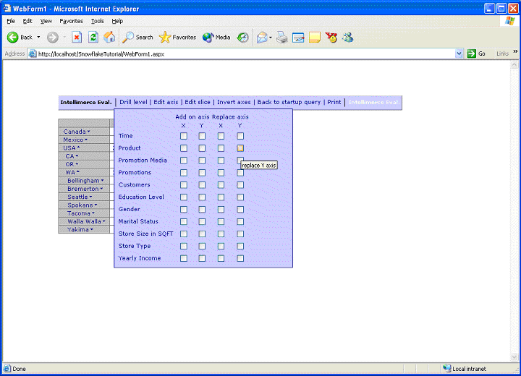521x376 pixels.
Task: Click the Internet Explorer title bar icon
Action: (x=7, y=8)
